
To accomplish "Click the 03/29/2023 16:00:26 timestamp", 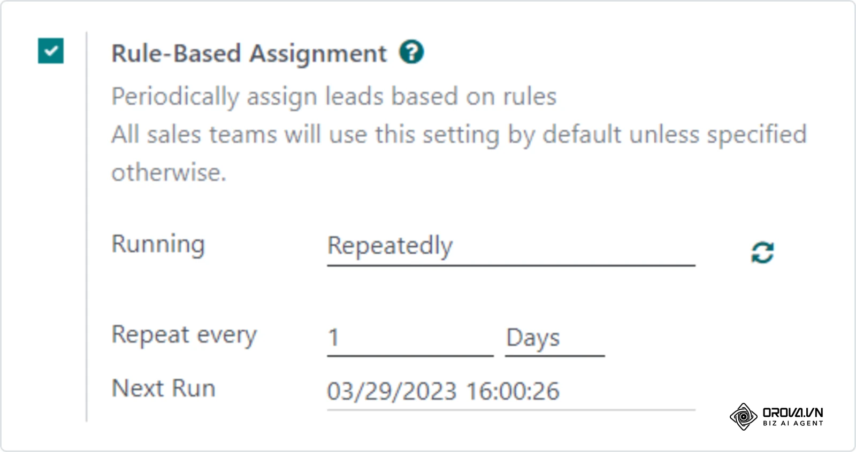I will 443,392.
